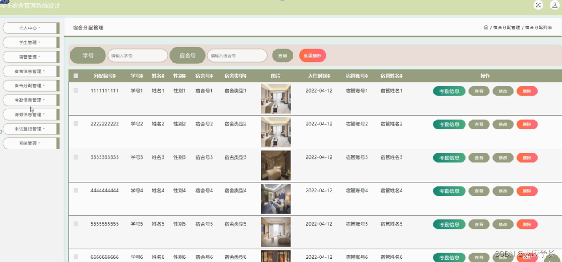Open 考勤信息 for row 学号2
The image size is (562, 262).
pos(449,124)
